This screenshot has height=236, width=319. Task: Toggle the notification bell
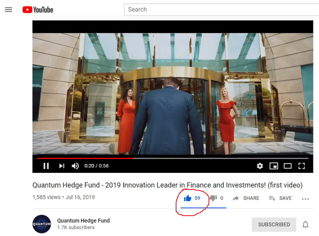coord(306,225)
